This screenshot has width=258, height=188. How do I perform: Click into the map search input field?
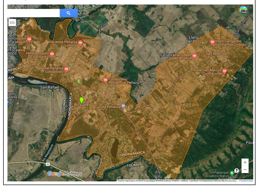tap(33, 13)
